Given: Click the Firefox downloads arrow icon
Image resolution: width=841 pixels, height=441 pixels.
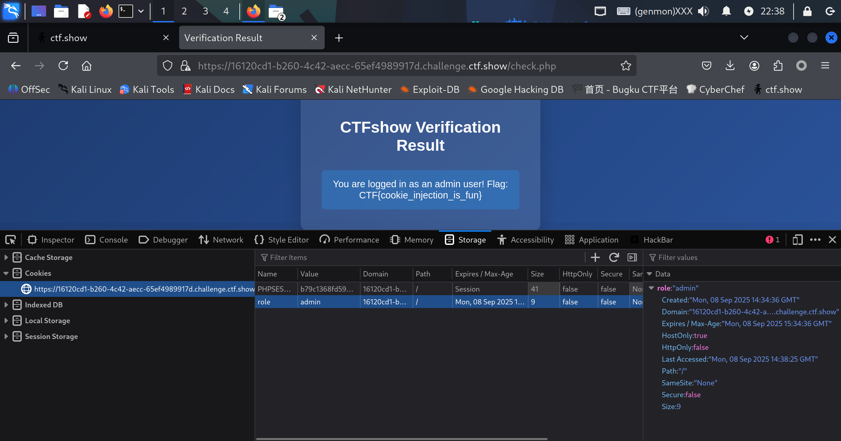Looking at the screenshot, I should point(730,66).
